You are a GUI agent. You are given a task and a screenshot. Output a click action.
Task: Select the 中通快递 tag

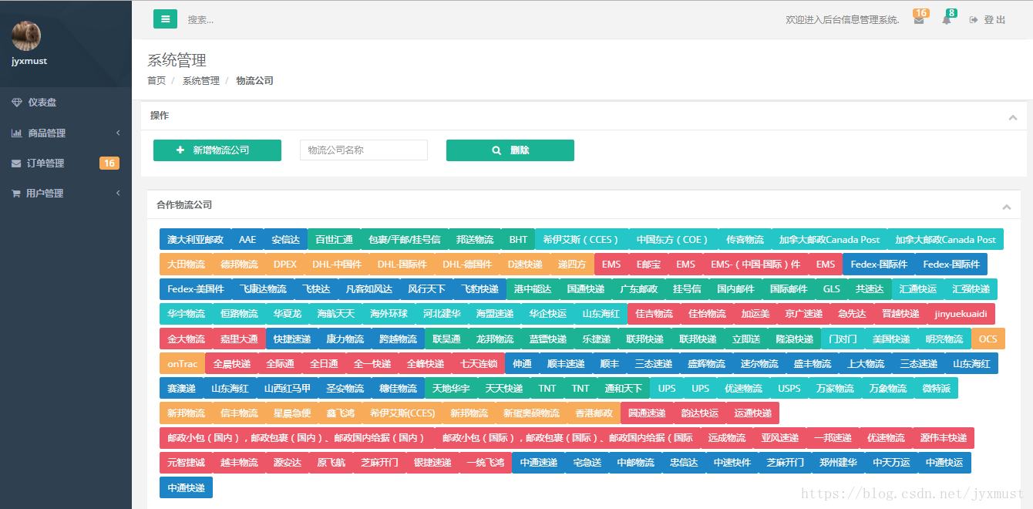[x=186, y=487]
